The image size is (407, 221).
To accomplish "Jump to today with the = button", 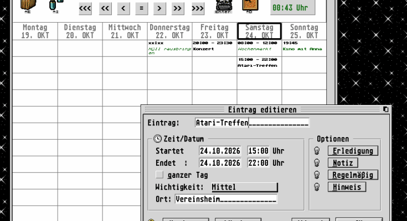I will coord(141,8).
